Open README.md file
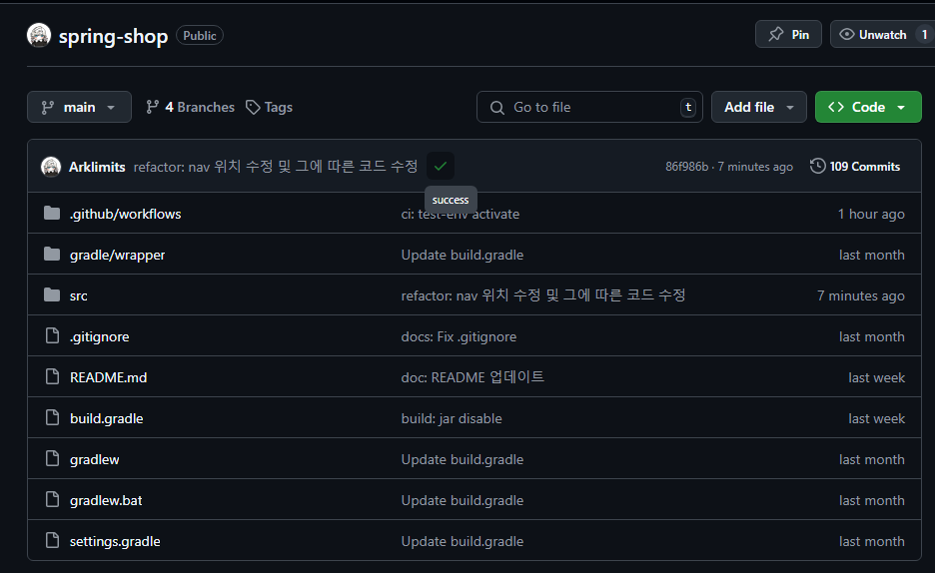The height and width of the screenshot is (573, 935). click(x=109, y=377)
